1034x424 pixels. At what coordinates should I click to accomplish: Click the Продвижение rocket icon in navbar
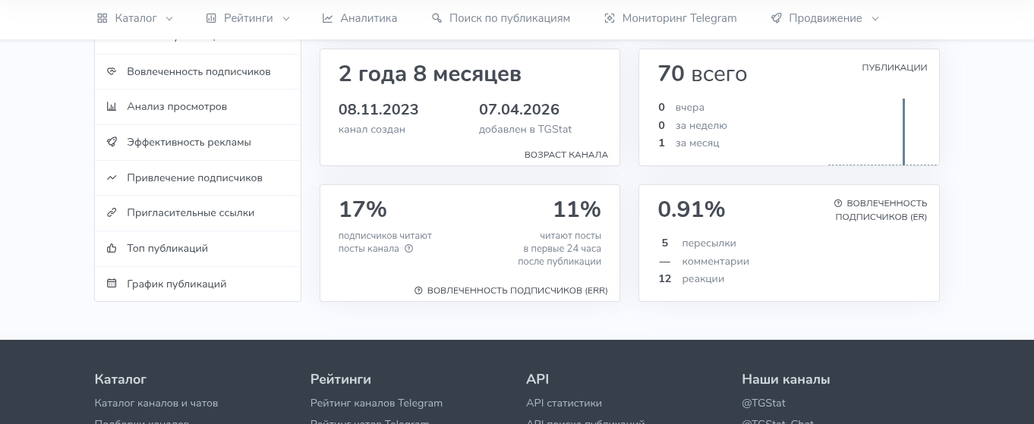click(776, 18)
